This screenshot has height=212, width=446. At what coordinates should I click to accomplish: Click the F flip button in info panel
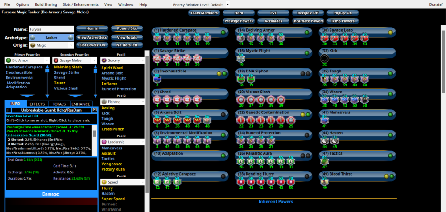[x=8, y=110]
